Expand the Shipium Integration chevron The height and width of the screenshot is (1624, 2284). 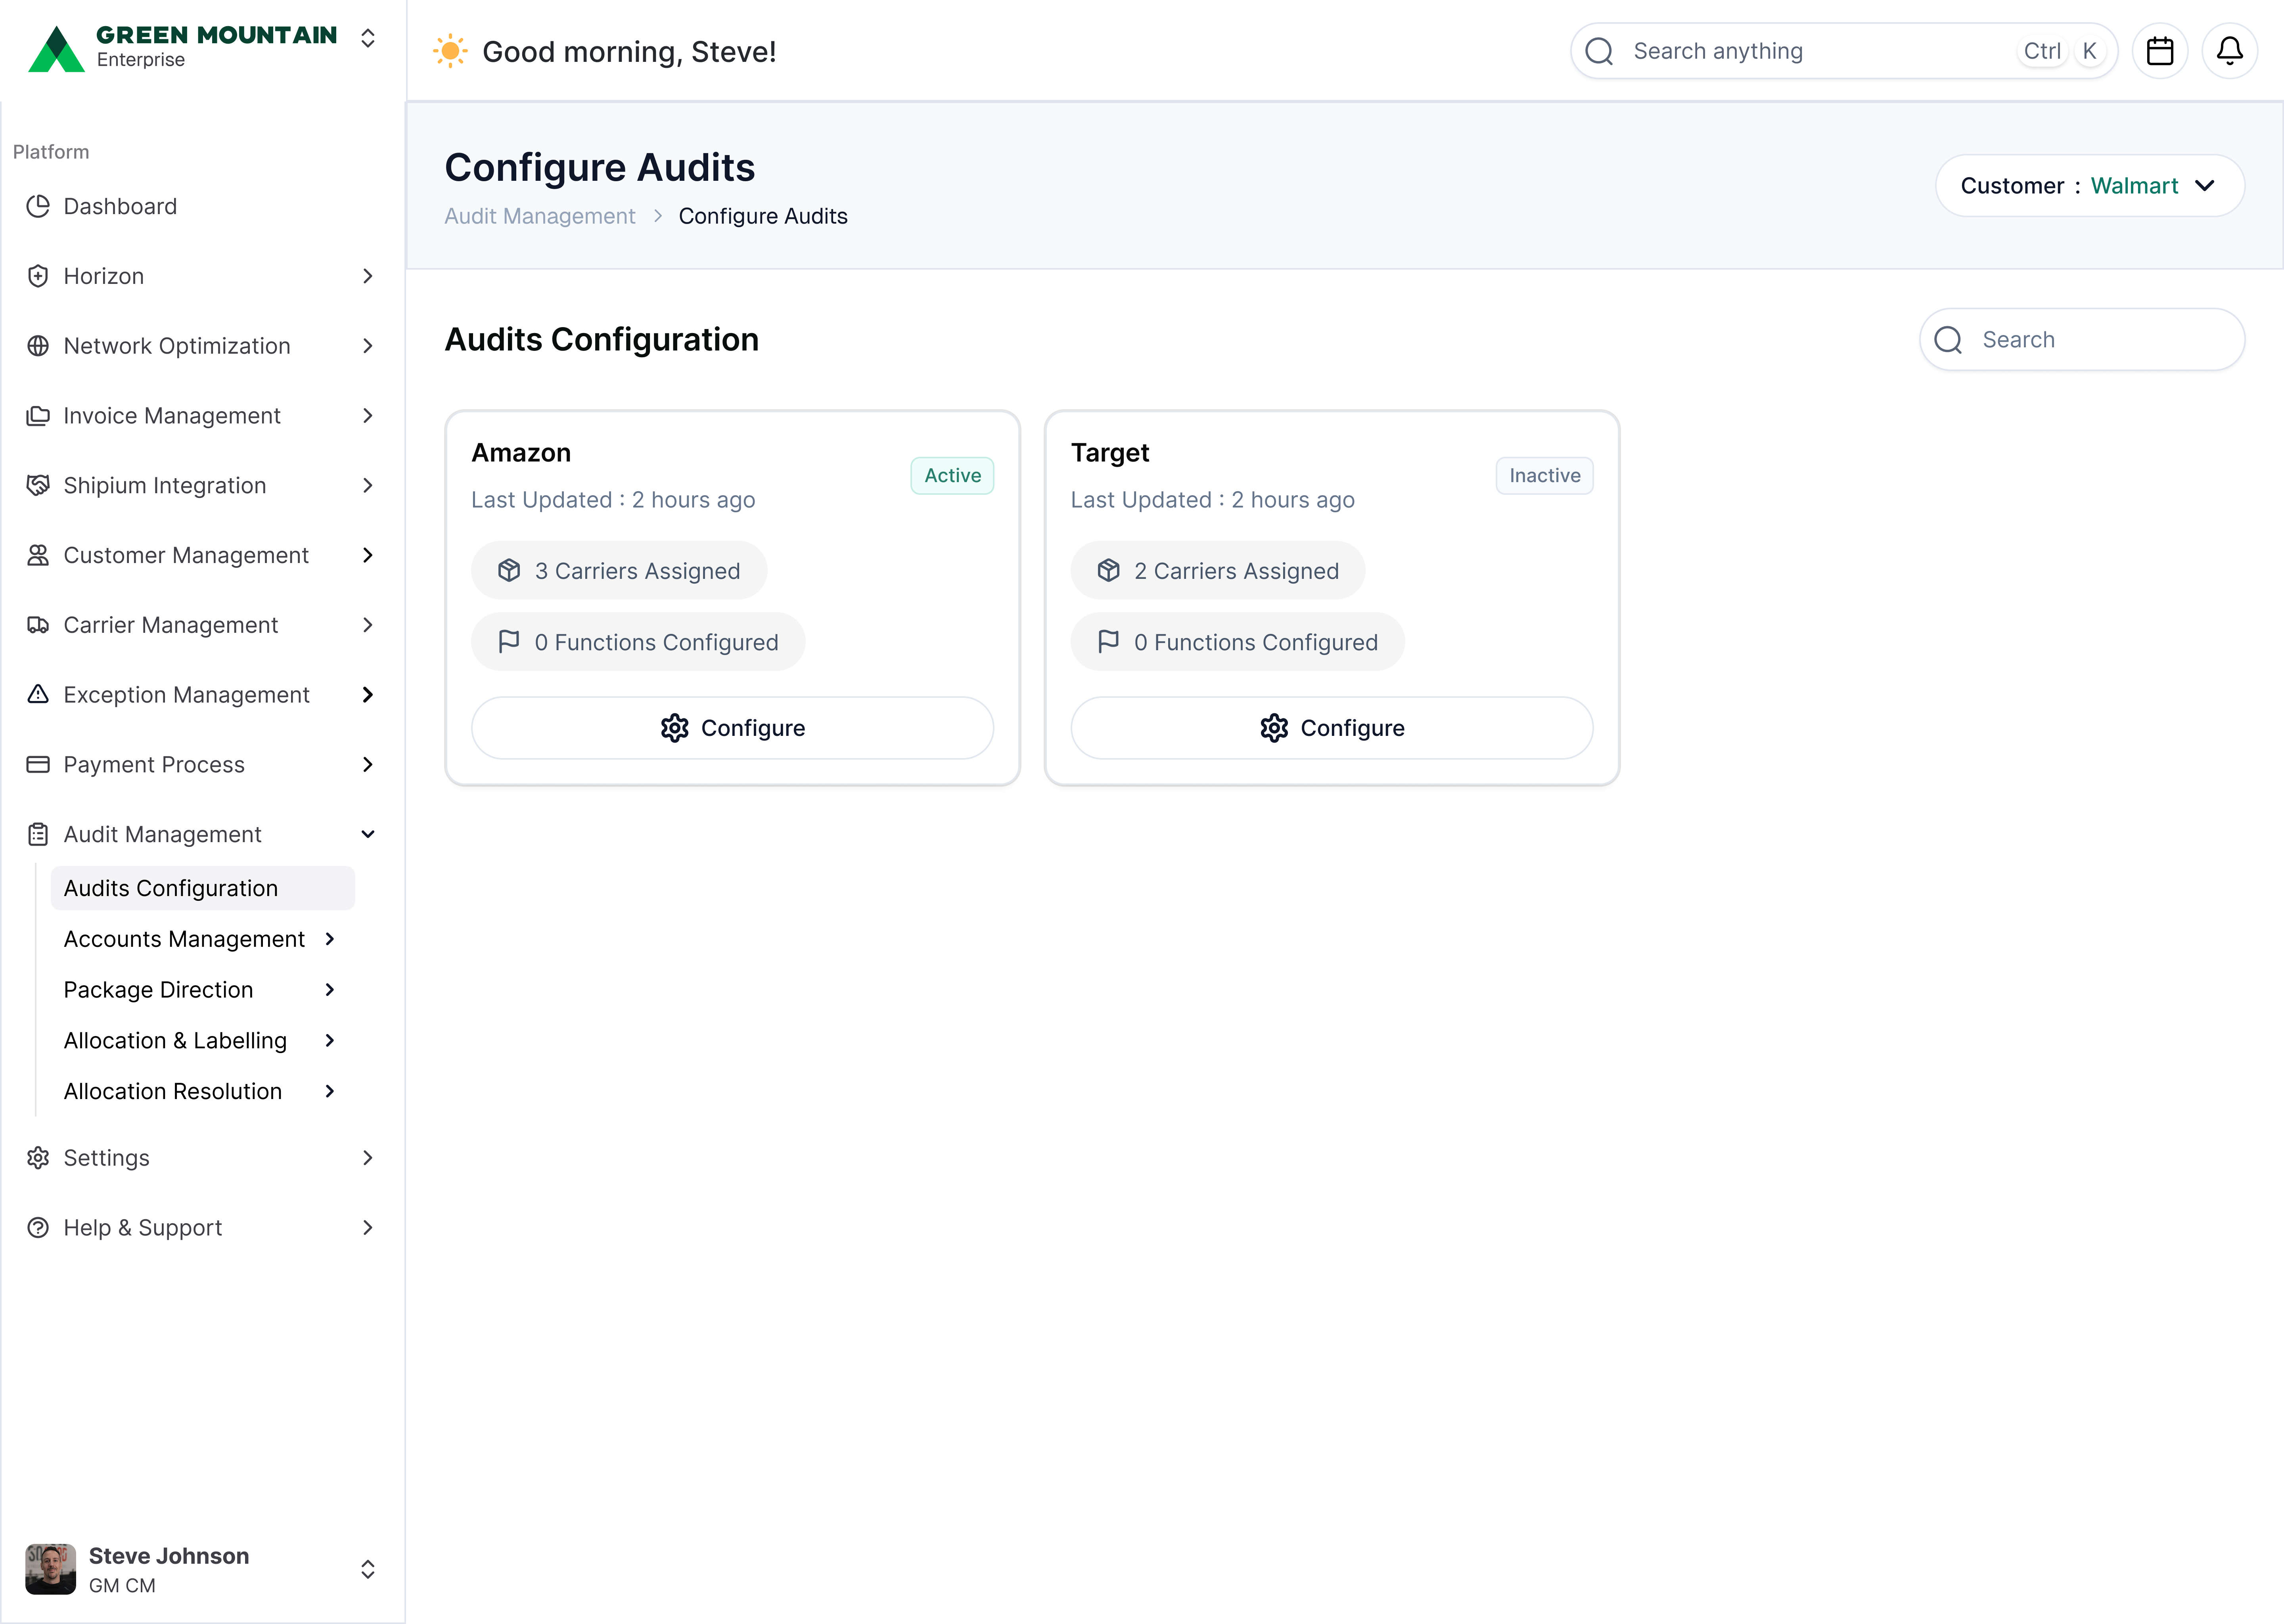pyautogui.click(x=368, y=485)
